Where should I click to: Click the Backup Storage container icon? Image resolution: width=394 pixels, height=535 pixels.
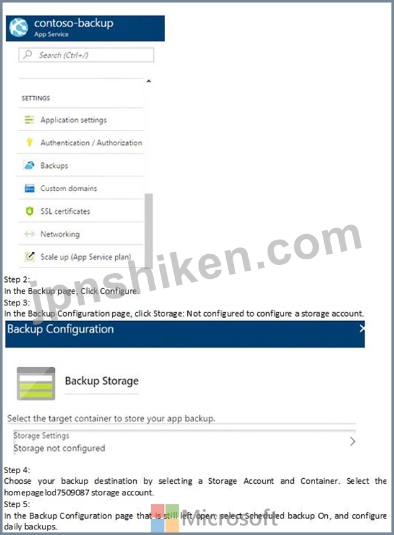(x=36, y=384)
